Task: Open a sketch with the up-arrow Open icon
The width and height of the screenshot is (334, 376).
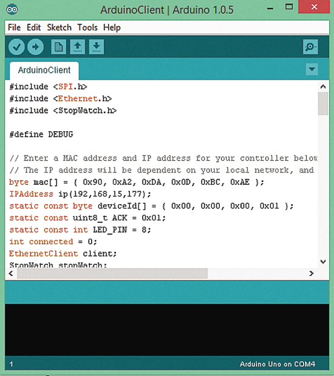Action: 78,47
